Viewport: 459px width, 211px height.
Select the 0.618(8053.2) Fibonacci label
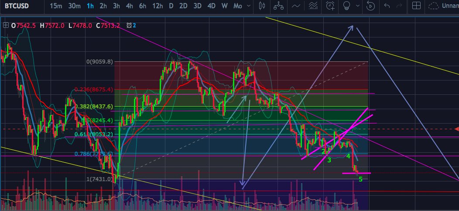pyautogui.click(x=94, y=134)
